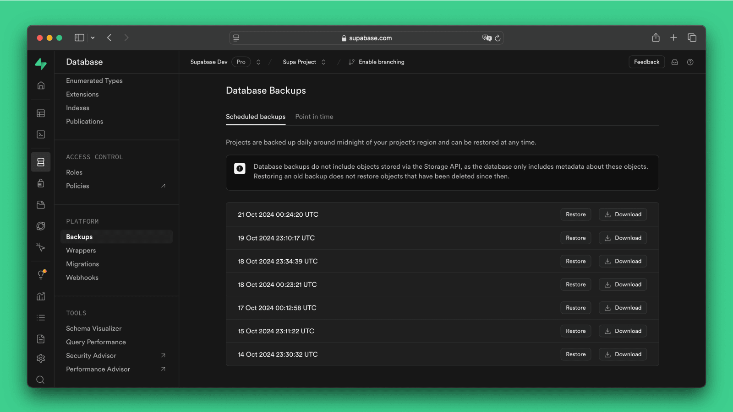Open the API Docs document icon
The image size is (733, 412).
click(x=41, y=339)
